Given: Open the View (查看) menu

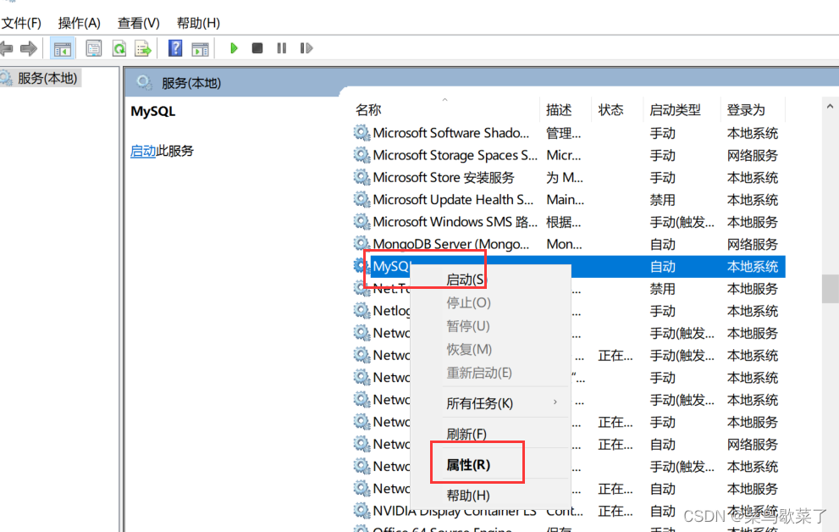Looking at the screenshot, I should [x=139, y=23].
